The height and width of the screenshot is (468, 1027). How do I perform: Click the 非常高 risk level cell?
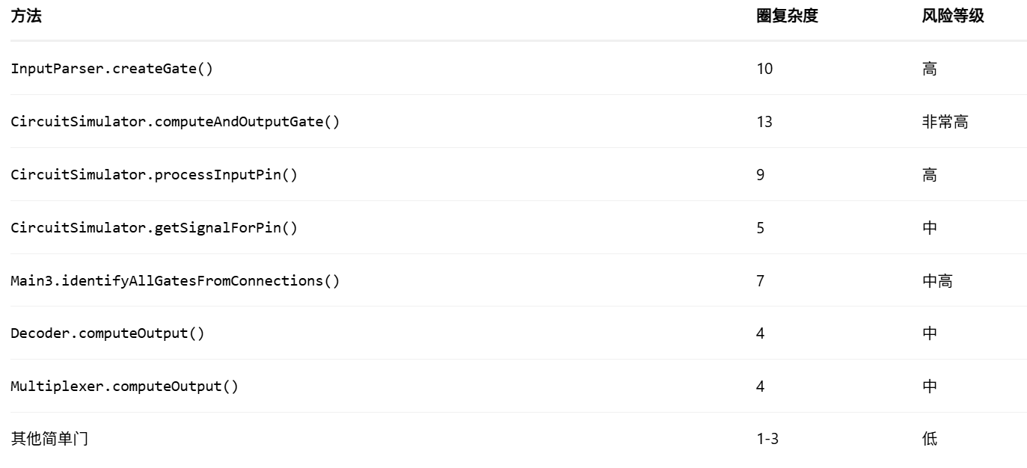click(945, 122)
